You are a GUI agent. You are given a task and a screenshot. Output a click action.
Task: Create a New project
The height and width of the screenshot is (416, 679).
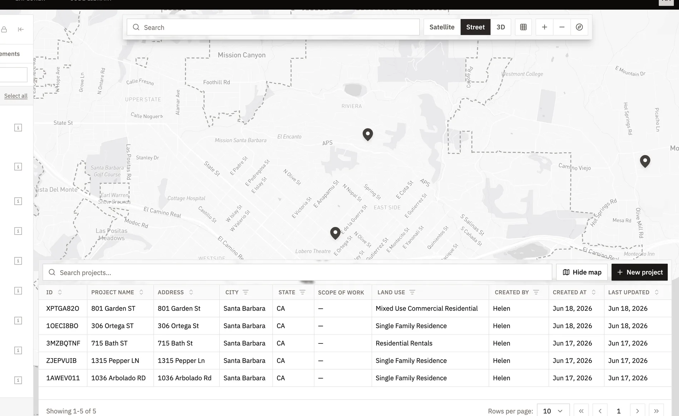tap(639, 272)
